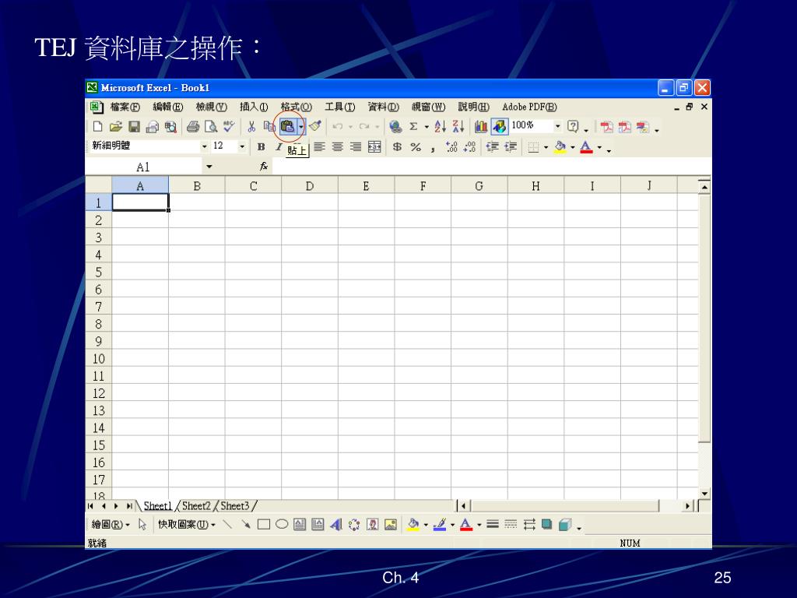Click the Cut scissors icon
Screen dimensions: 797x598
click(x=251, y=127)
